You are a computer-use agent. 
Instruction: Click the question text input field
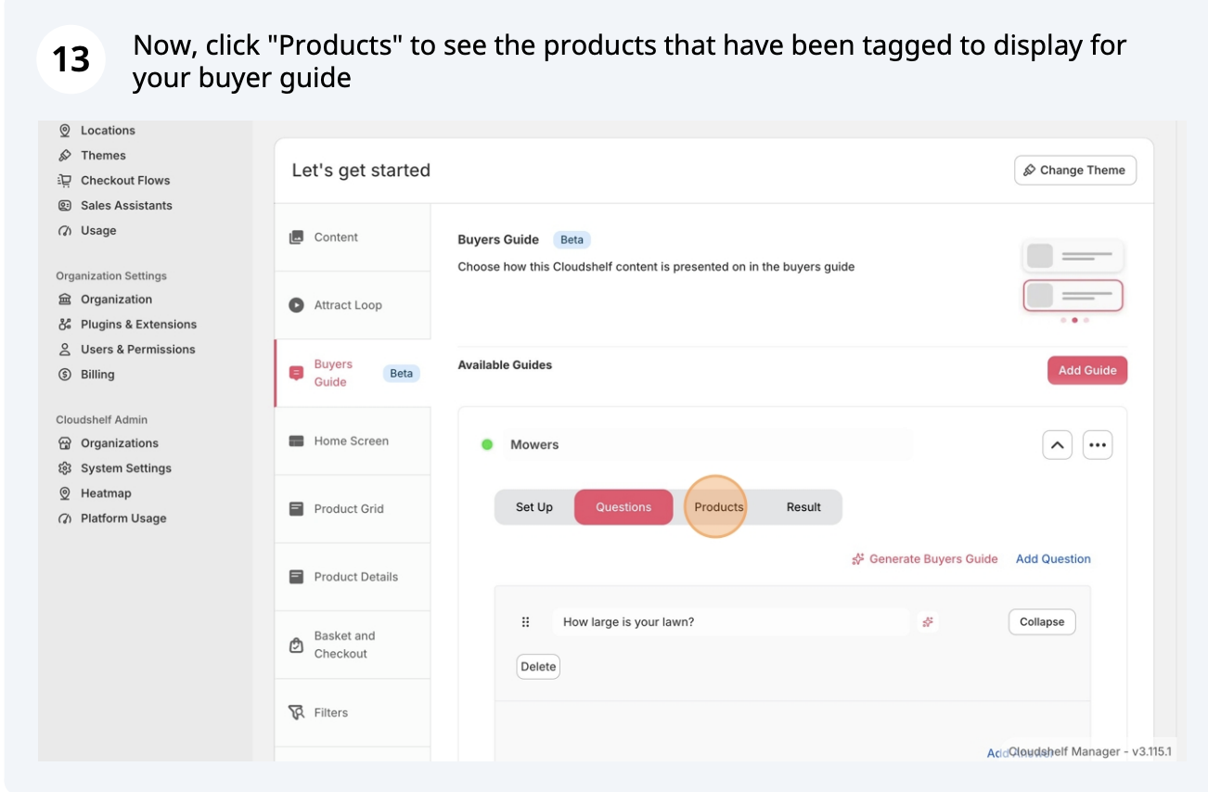click(x=730, y=622)
